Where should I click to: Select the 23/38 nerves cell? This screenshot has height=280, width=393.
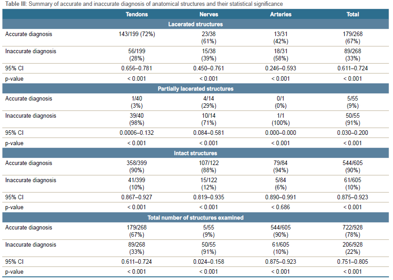[209, 34]
